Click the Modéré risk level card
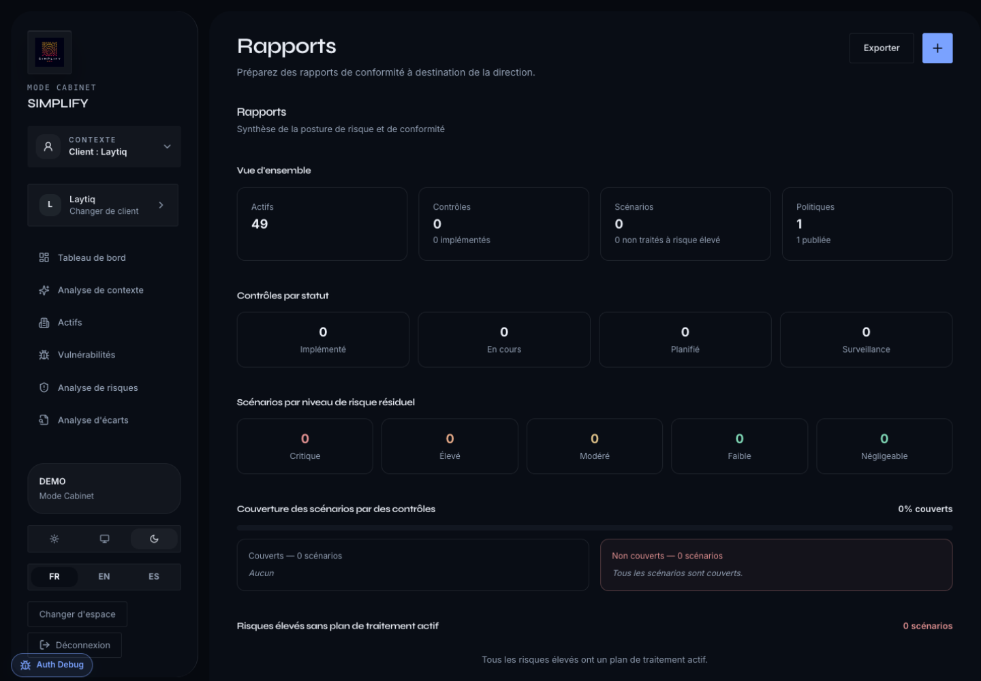 tap(595, 446)
